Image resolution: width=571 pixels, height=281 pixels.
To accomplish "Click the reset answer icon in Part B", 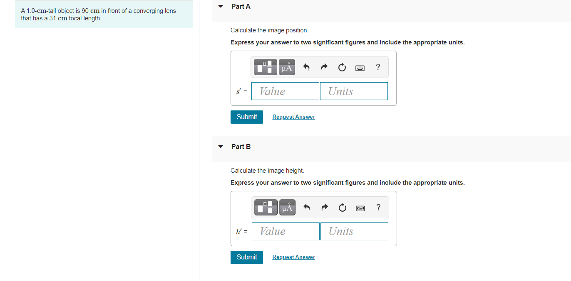I will point(342,207).
